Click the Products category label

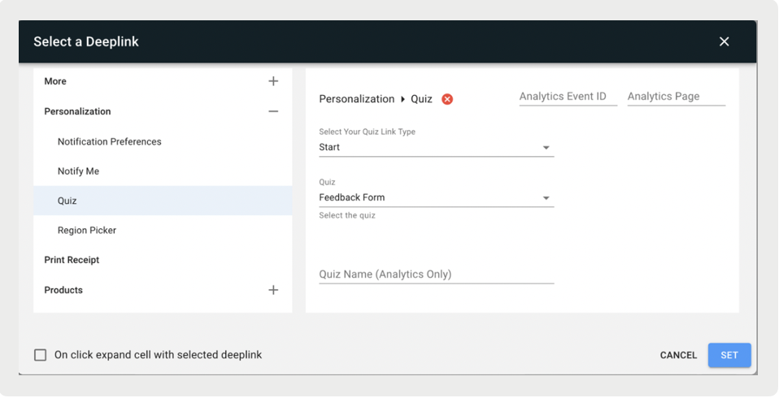63,290
